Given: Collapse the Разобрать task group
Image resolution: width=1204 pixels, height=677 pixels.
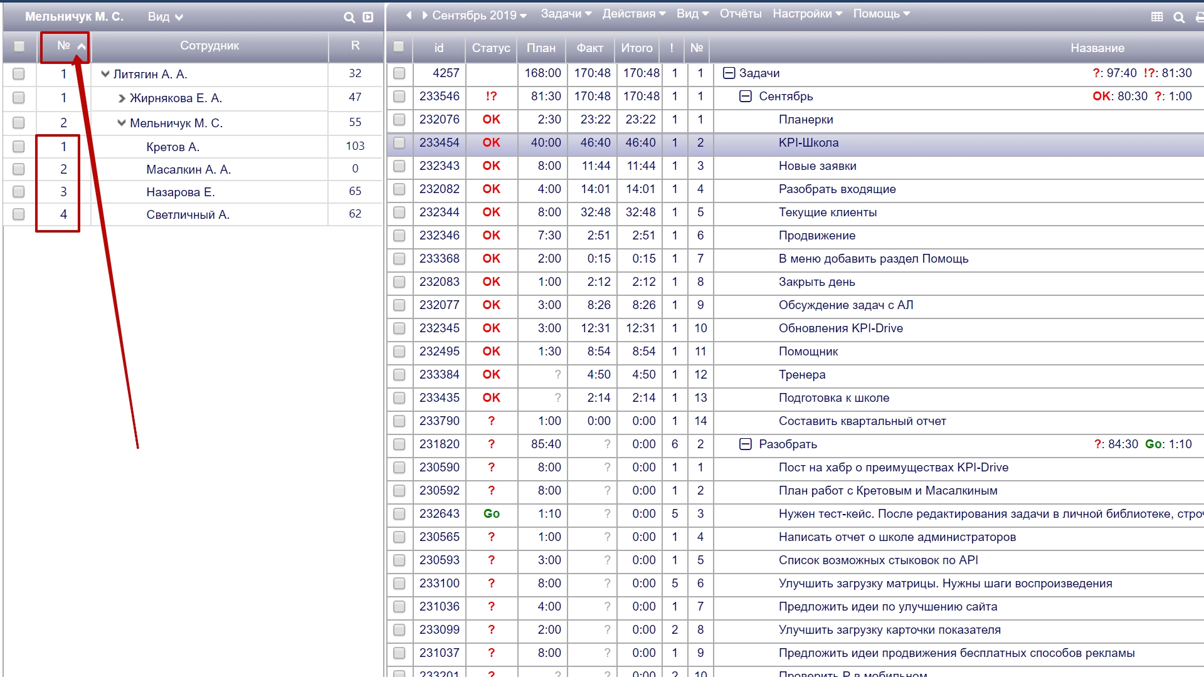Looking at the screenshot, I should click(x=745, y=444).
